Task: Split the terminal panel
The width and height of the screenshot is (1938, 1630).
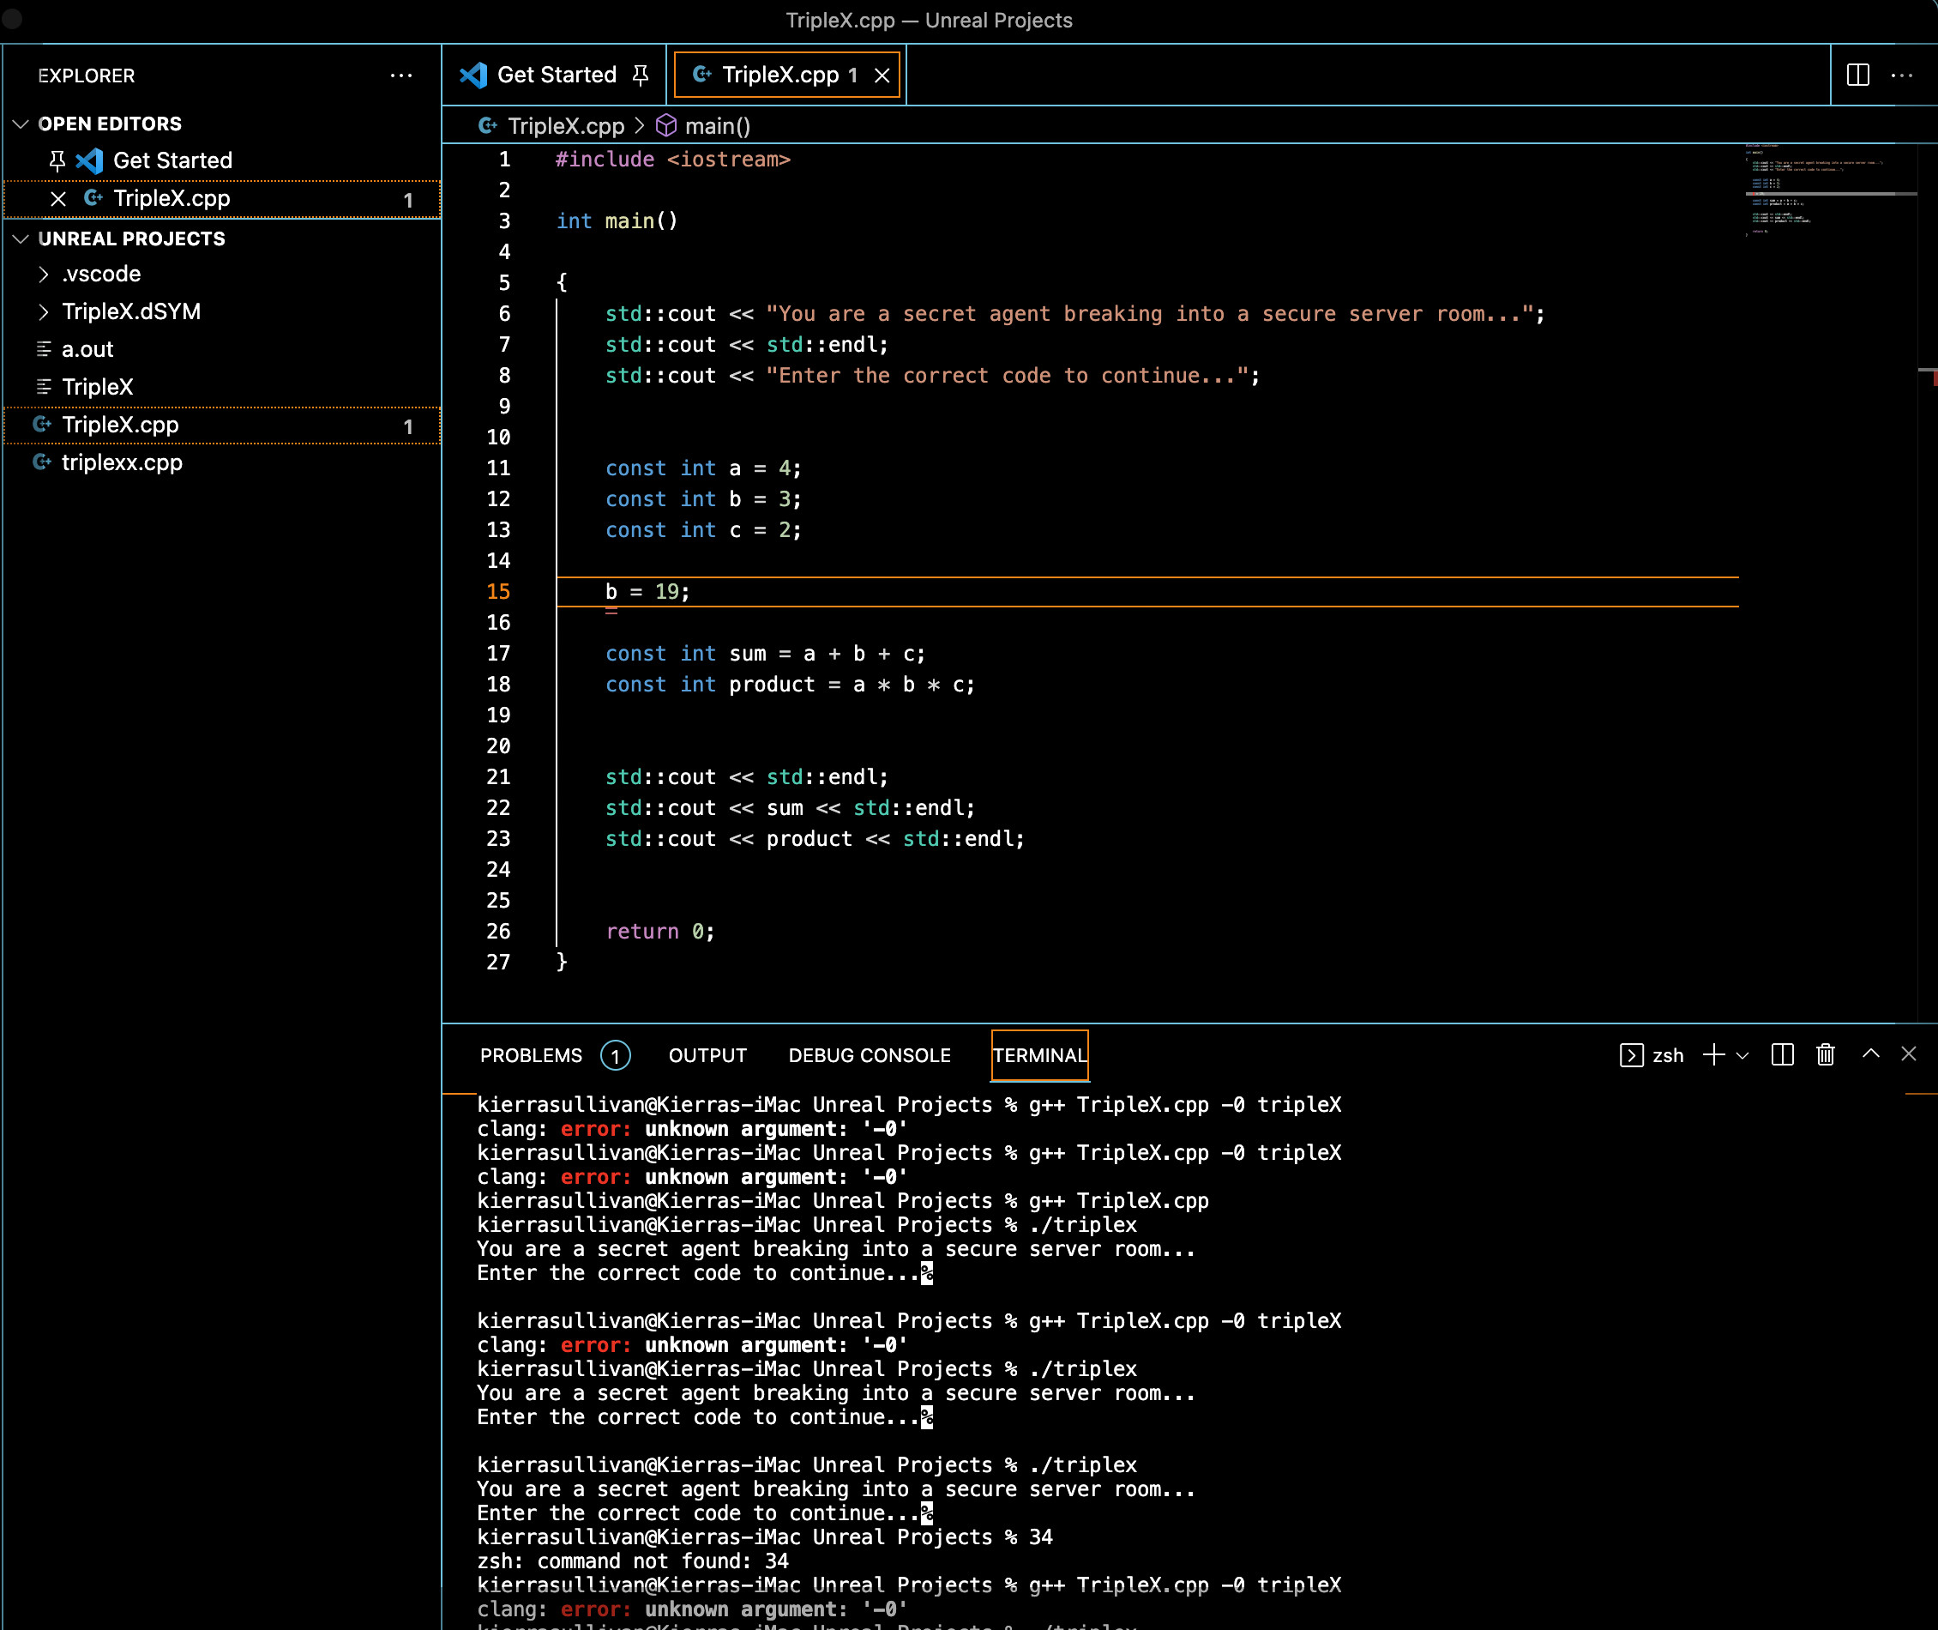Action: 1782,1054
